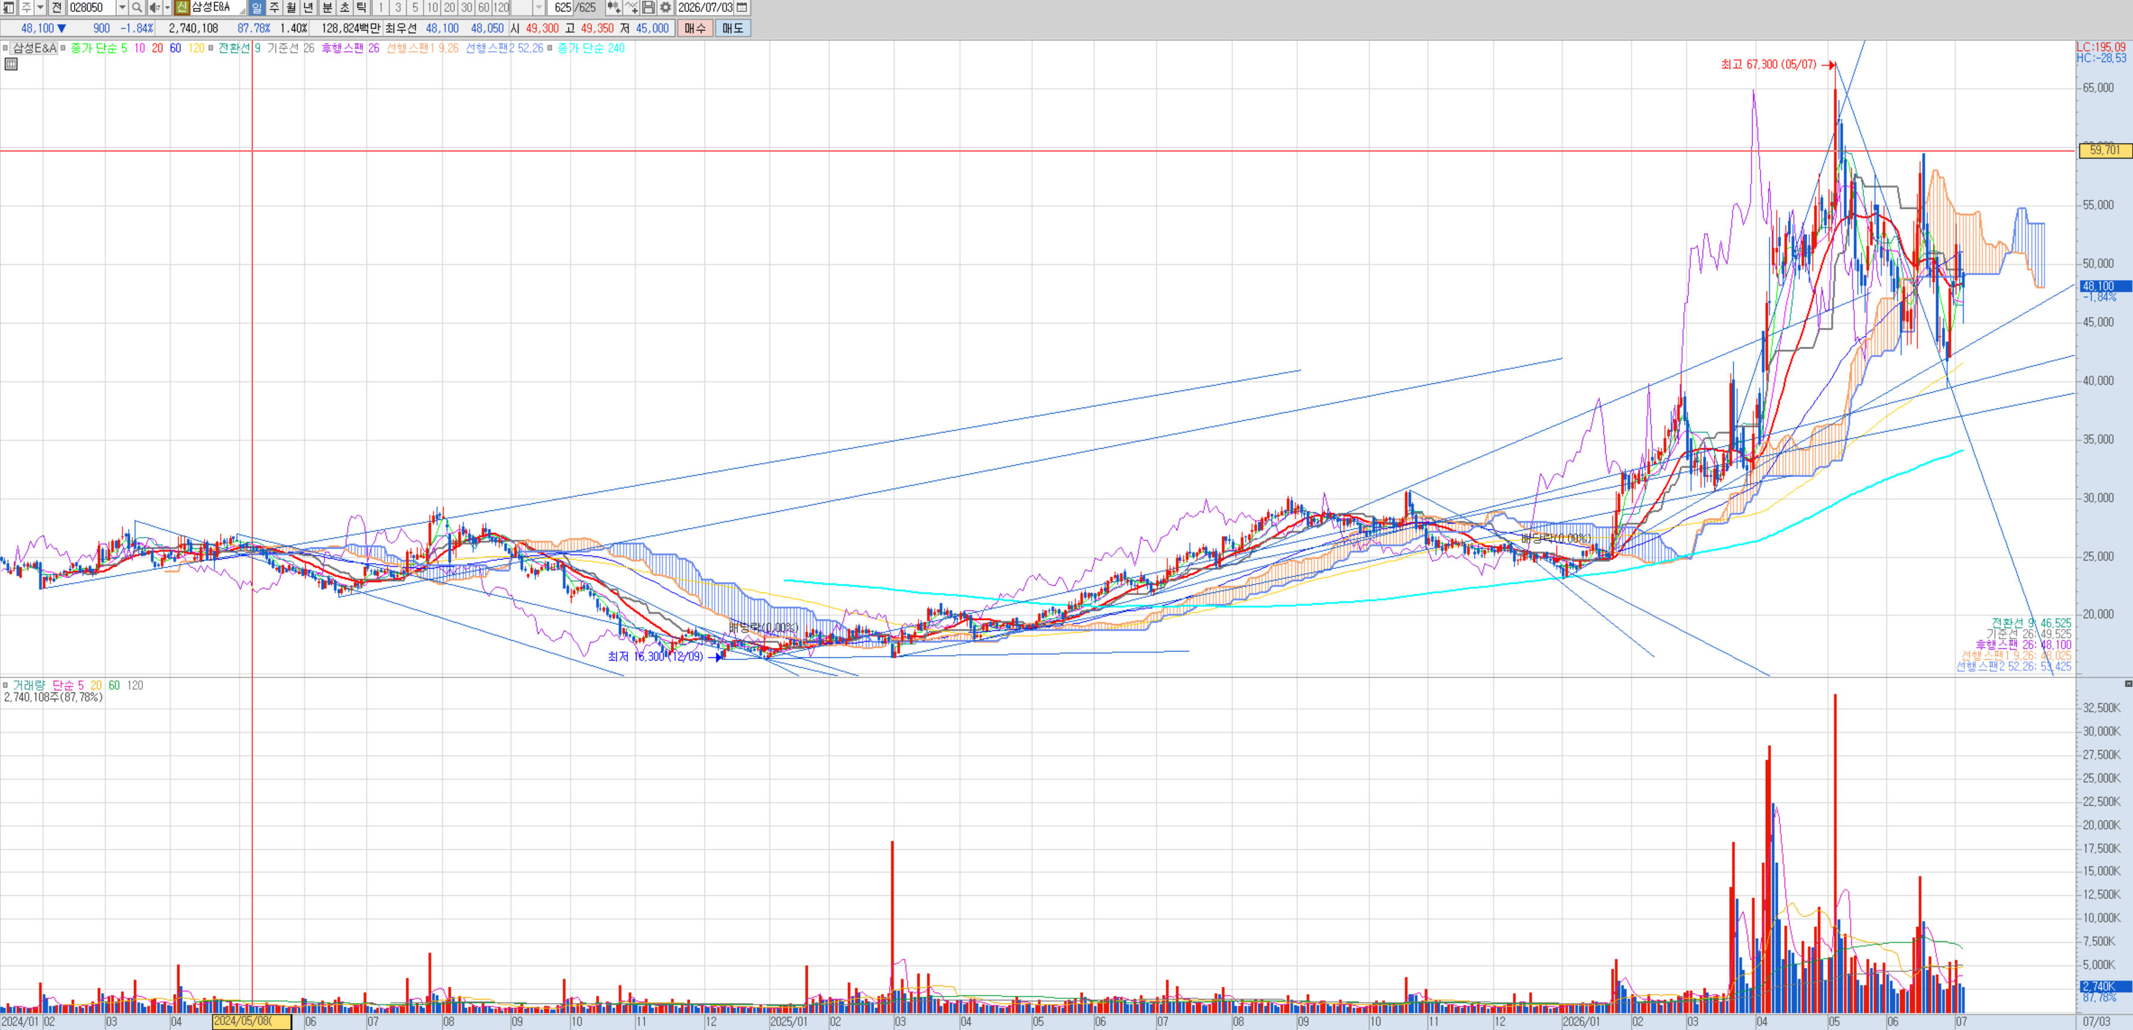Screen dimensions: 2133x1030
Task: Click the 07/03 date label at axis corner
Action: (2096, 1022)
